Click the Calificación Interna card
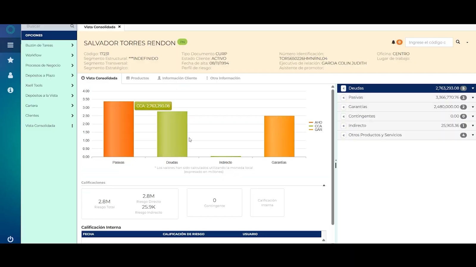The width and height of the screenshot is (476, 267). [267, 203]
